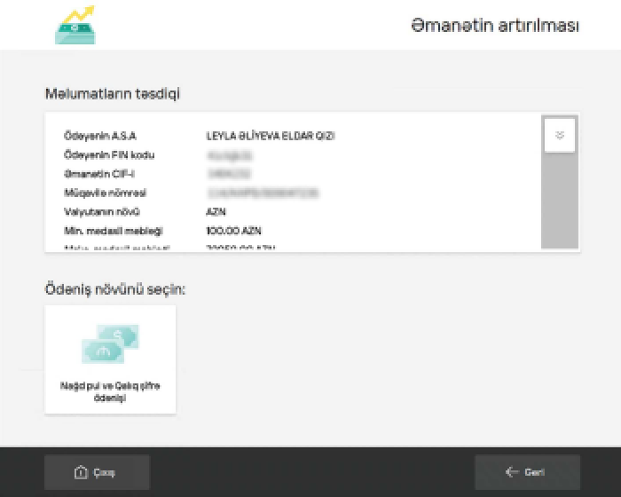Click the Əmanətin artırılması page title
This screenshot has width=621, height=497.
(495, 26)
